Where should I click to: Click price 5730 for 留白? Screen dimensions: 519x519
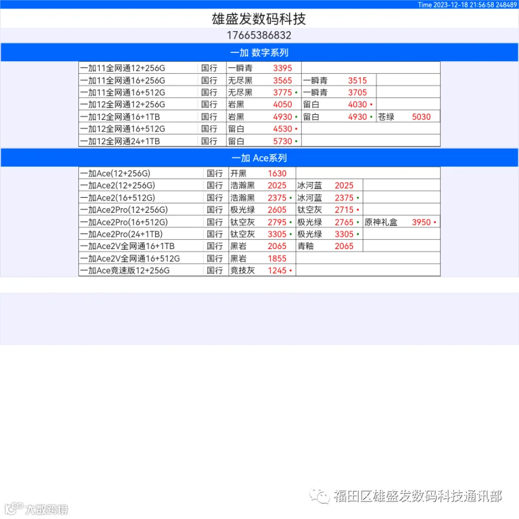click(283, 141)
